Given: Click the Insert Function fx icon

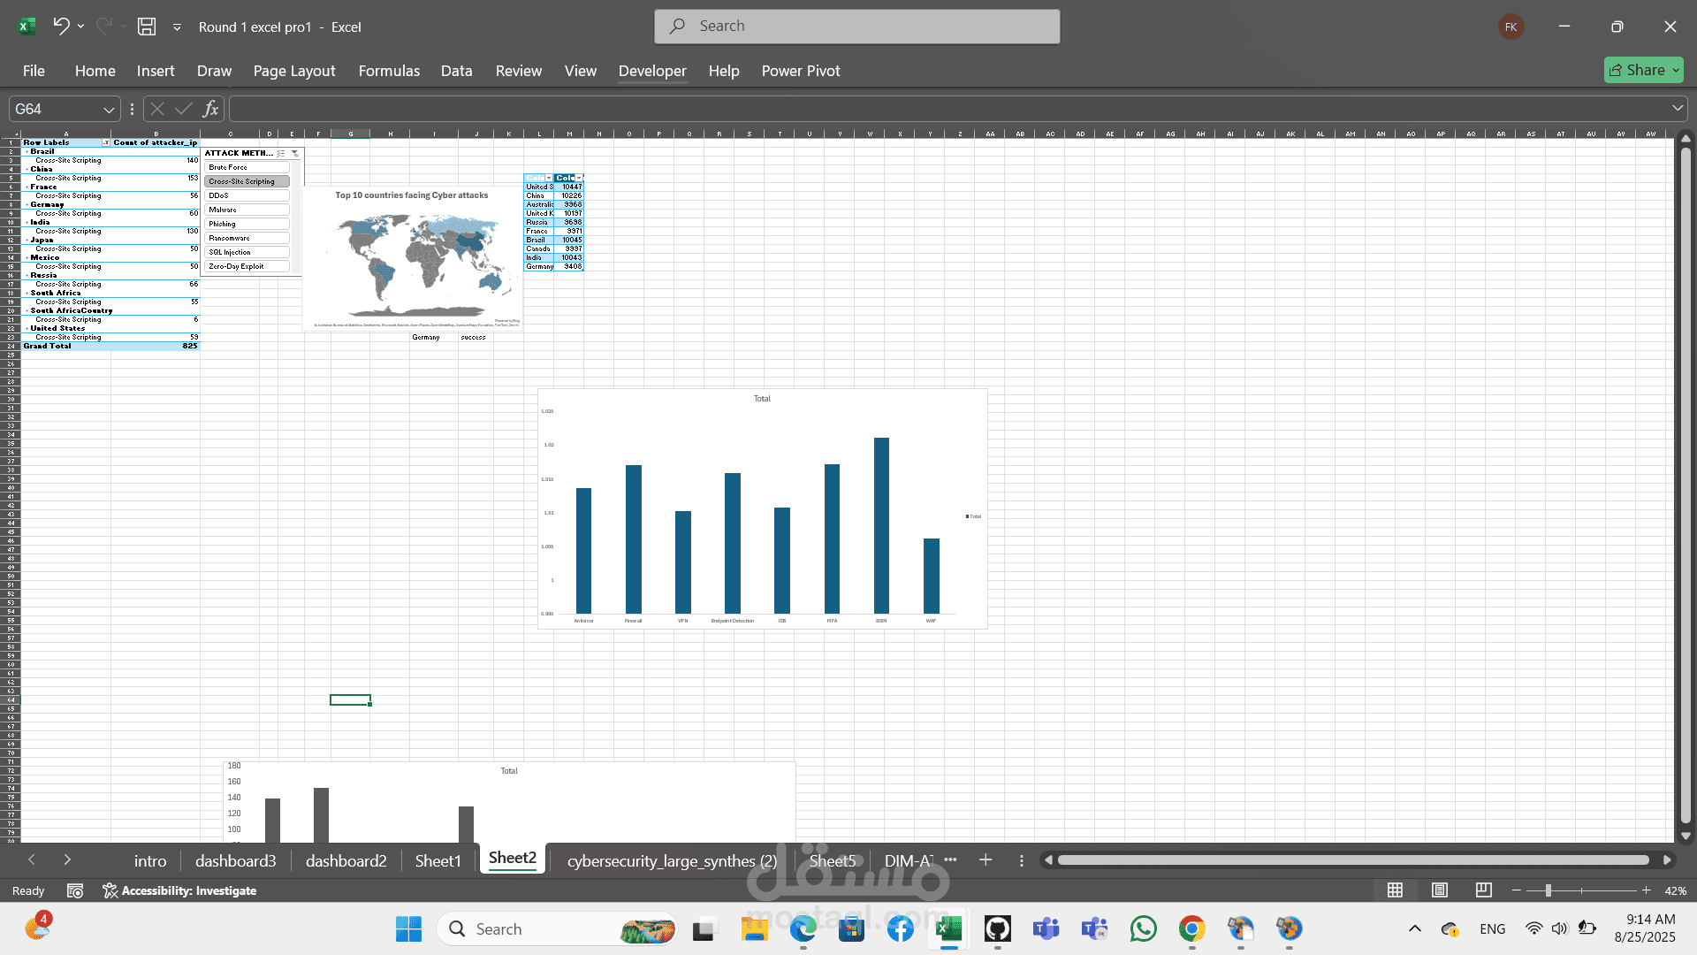Looking at the screenshot, I should pos(210,109).
